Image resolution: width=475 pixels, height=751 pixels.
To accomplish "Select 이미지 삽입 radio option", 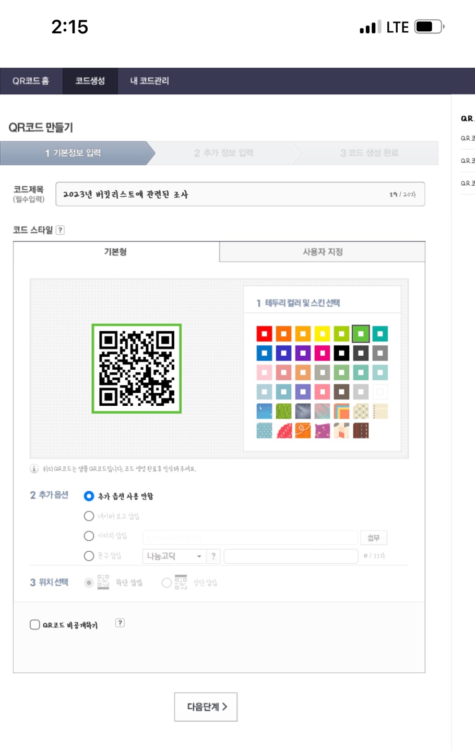I will [x=89, y=536].
